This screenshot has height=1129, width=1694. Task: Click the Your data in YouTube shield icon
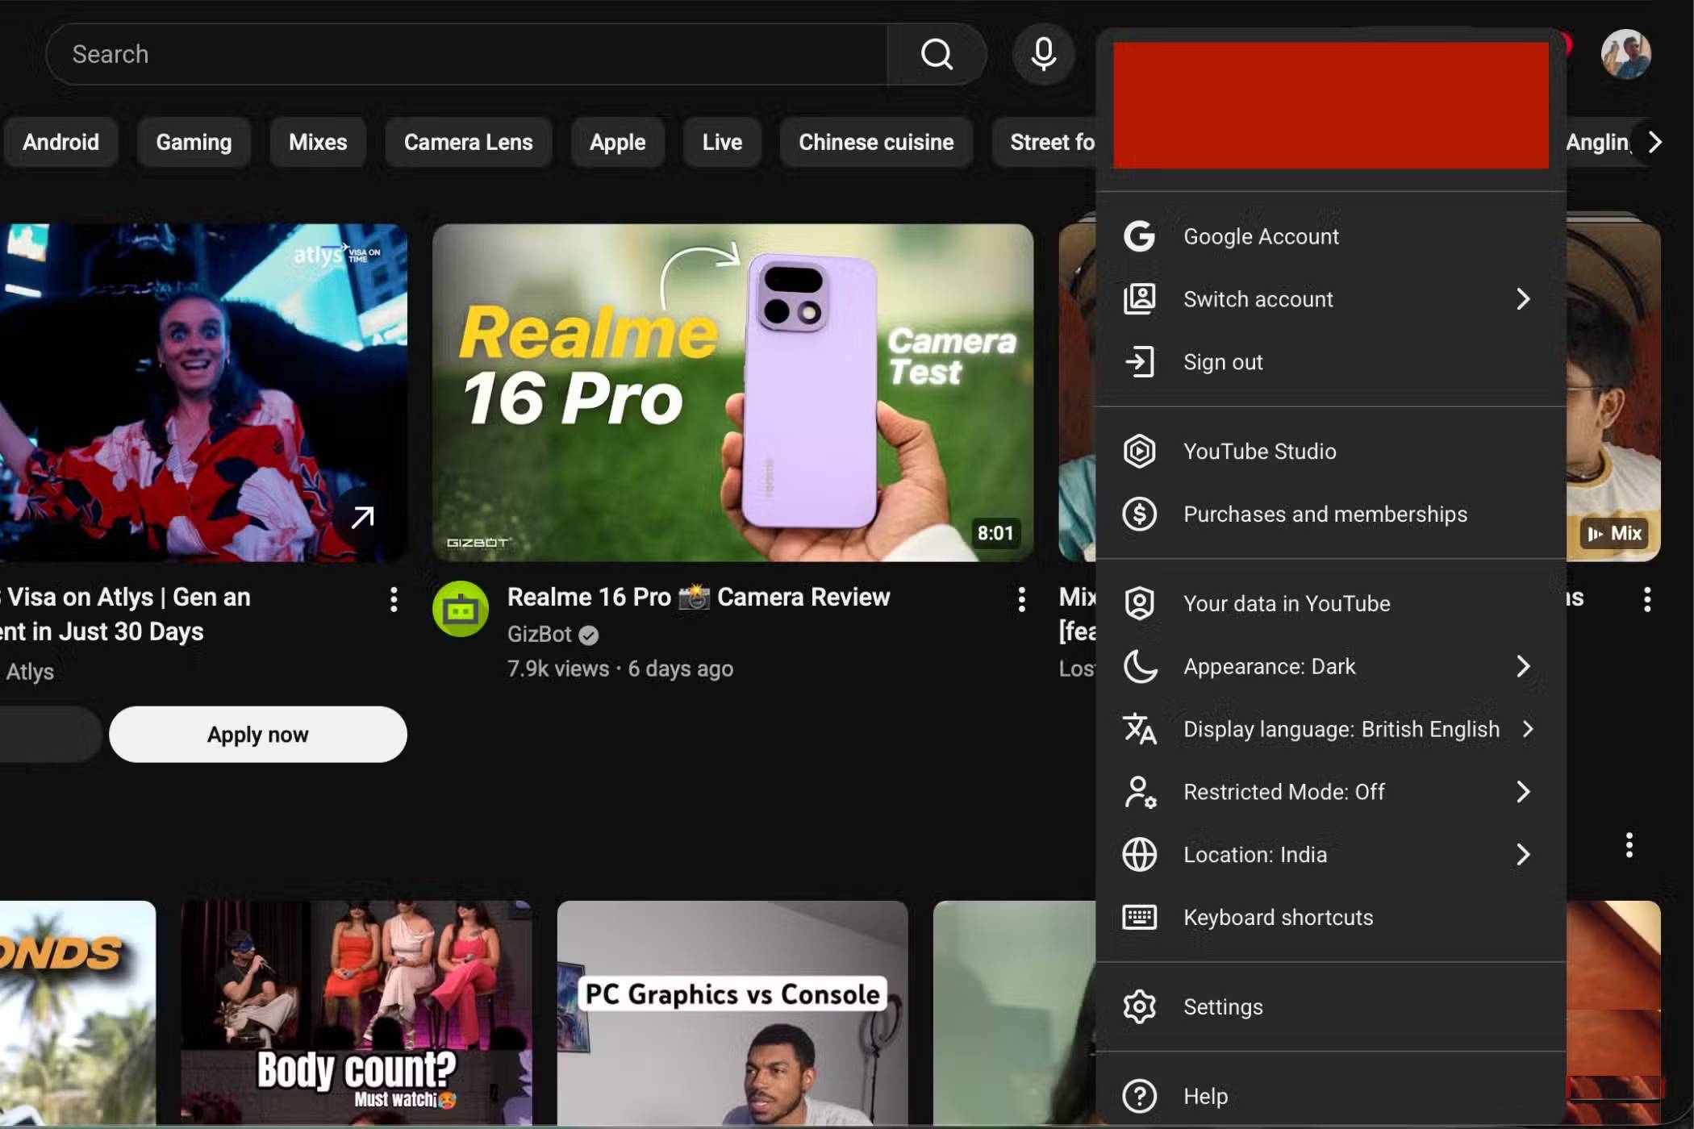click(1139, 603)
